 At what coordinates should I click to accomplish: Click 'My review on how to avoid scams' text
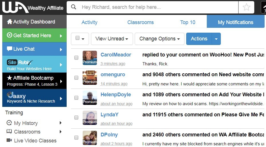(203, 104)
